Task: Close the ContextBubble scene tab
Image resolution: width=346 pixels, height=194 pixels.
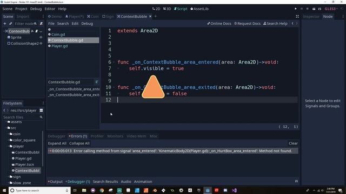Action: pyautogui.click(x=150, y=17)
